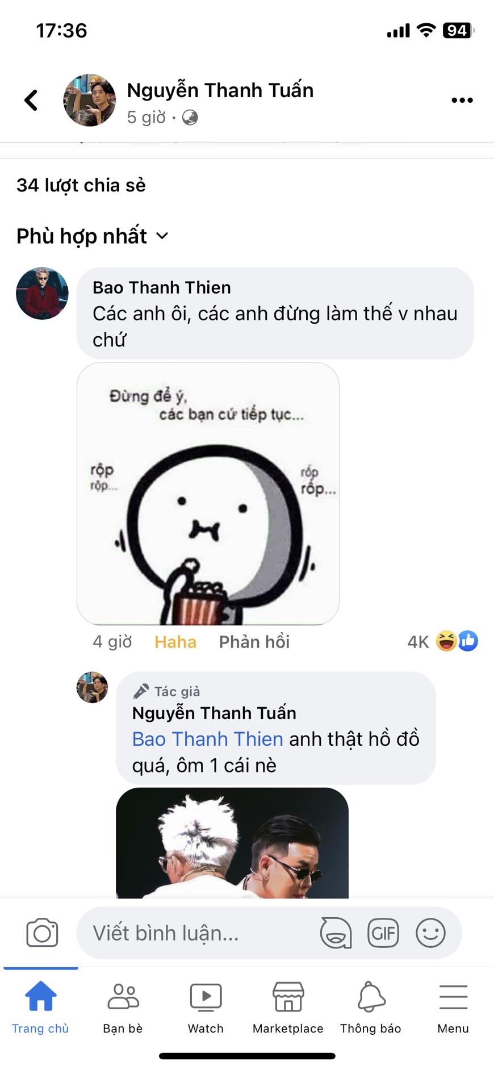Open the three-dot post options menu
This screenshot has height=1070, width=494.
point(462,100)
